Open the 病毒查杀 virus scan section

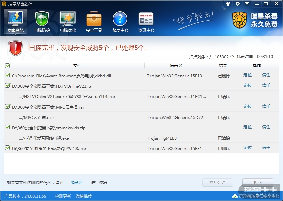(15, 21)
